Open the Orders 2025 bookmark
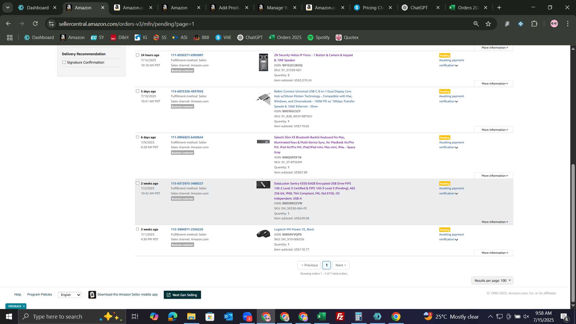The image size is (576, 324). pos(285,37)
